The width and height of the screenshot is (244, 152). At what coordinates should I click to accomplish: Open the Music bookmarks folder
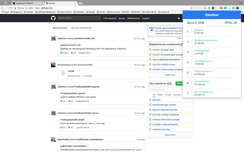pyautogui.click(x=126, y=12)
